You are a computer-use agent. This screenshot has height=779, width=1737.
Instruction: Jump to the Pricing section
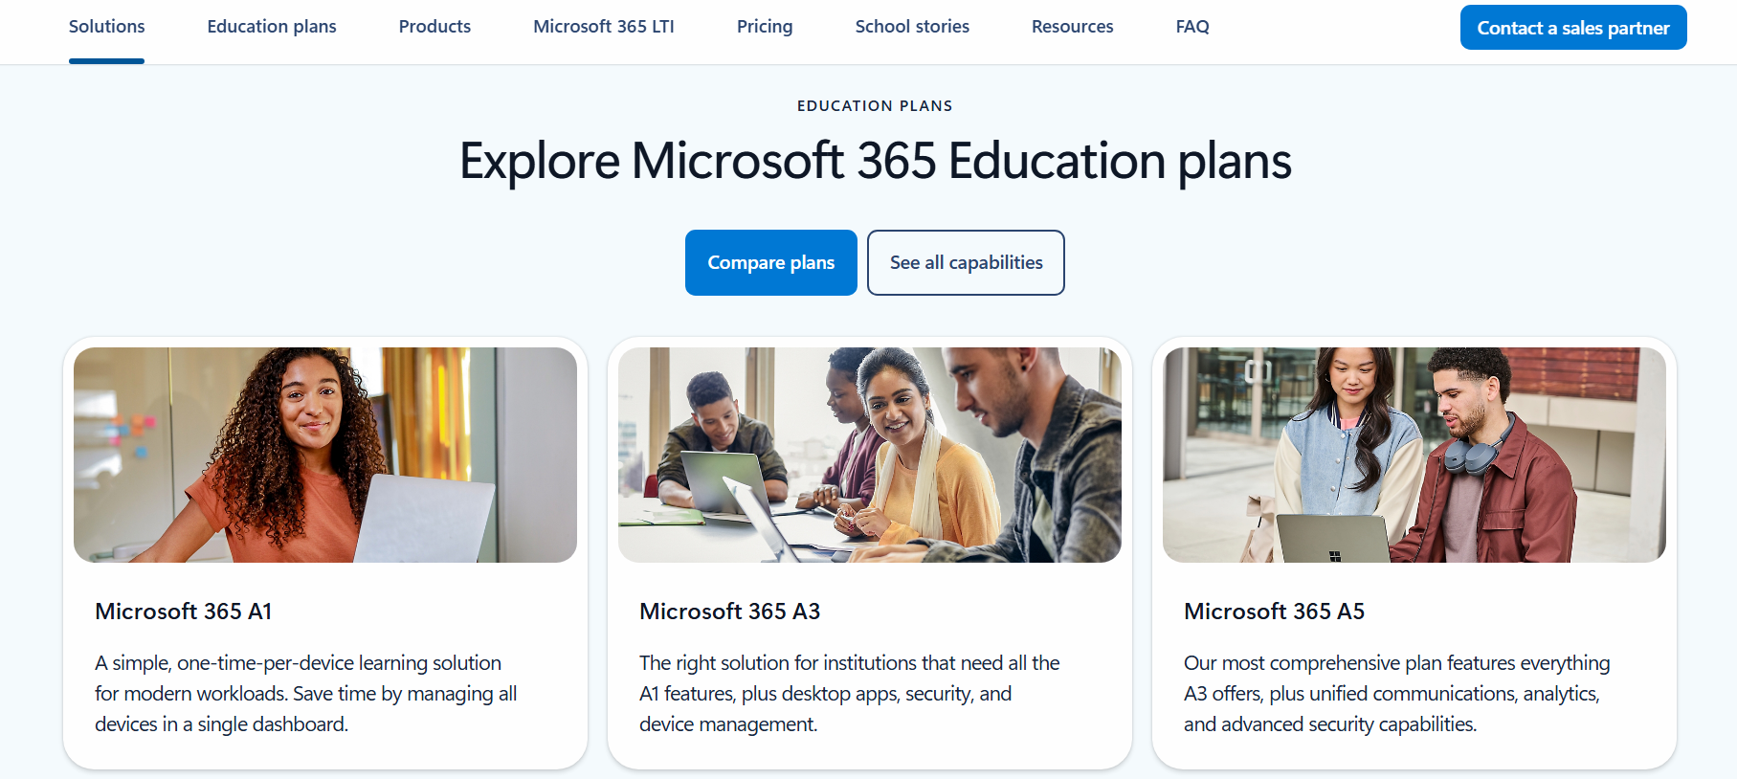pos(765,27)
